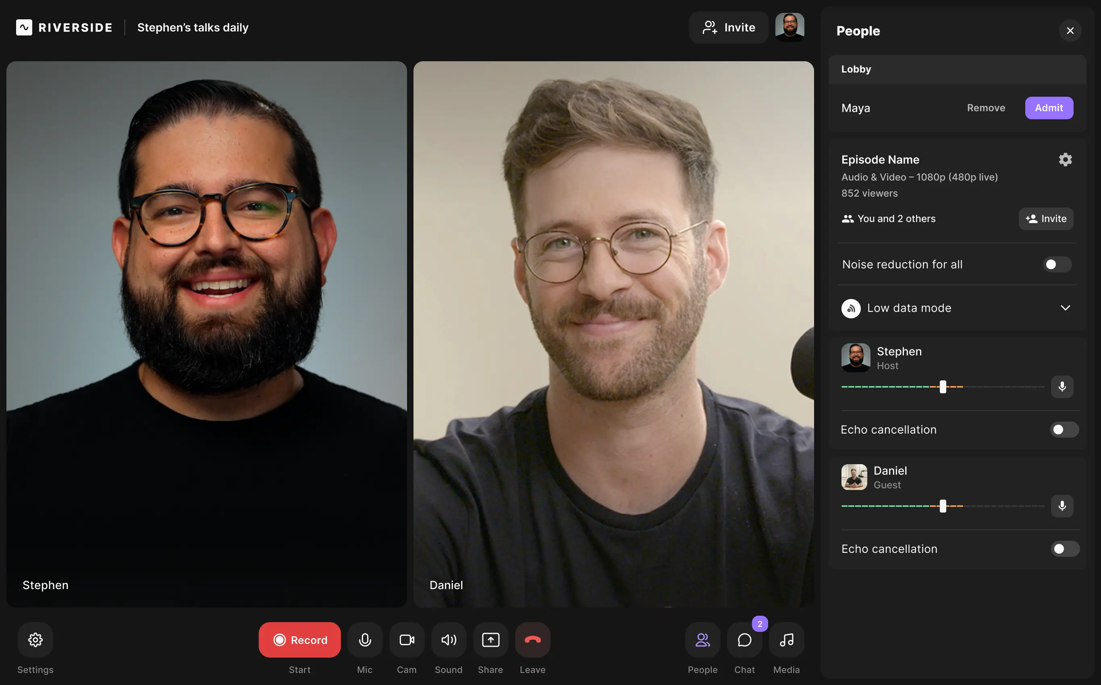1101x685 pixels.
Task: Toggle Echo cancellation for Stephen
Action: click(x=1065, y=429)
